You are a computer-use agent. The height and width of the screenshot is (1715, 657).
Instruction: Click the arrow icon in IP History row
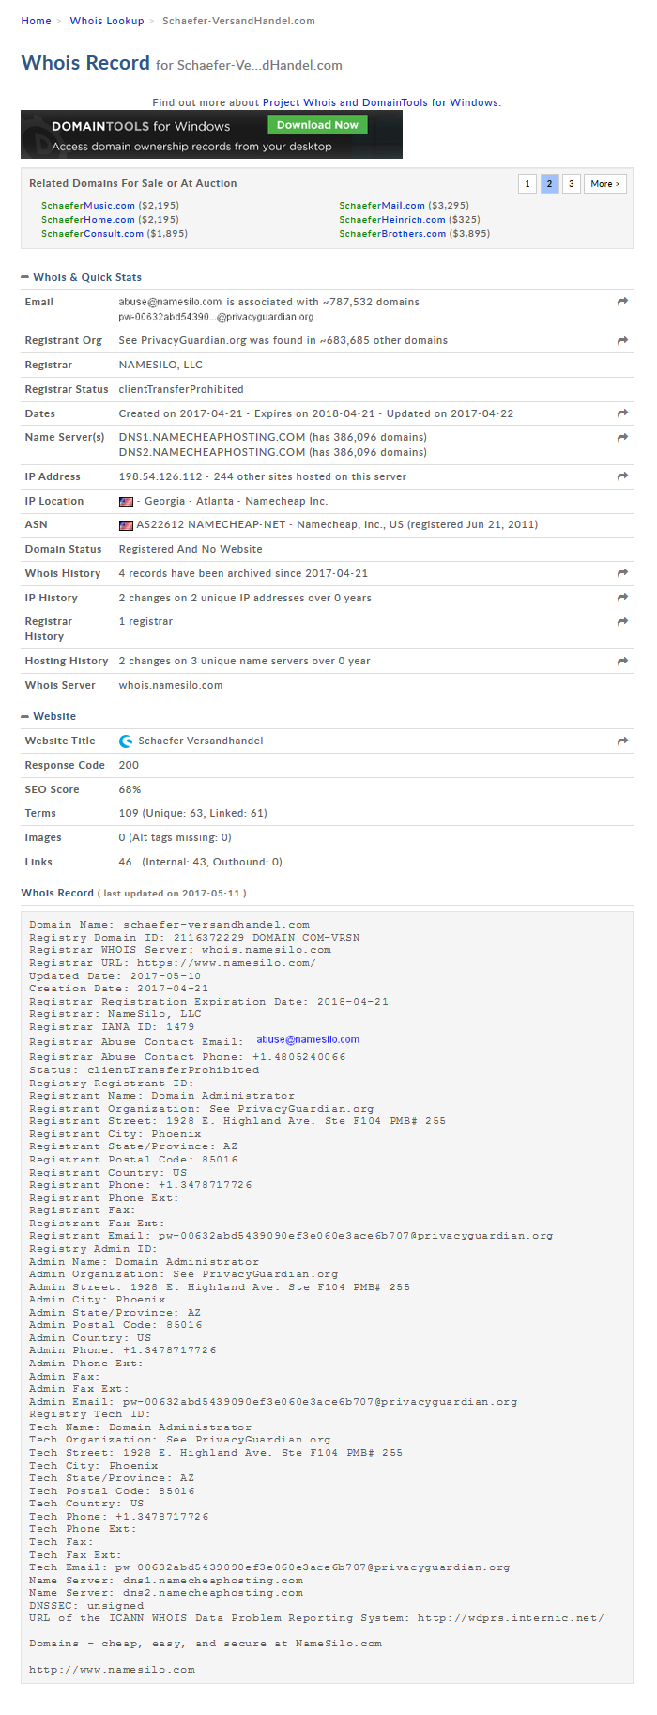pos(622,598)
